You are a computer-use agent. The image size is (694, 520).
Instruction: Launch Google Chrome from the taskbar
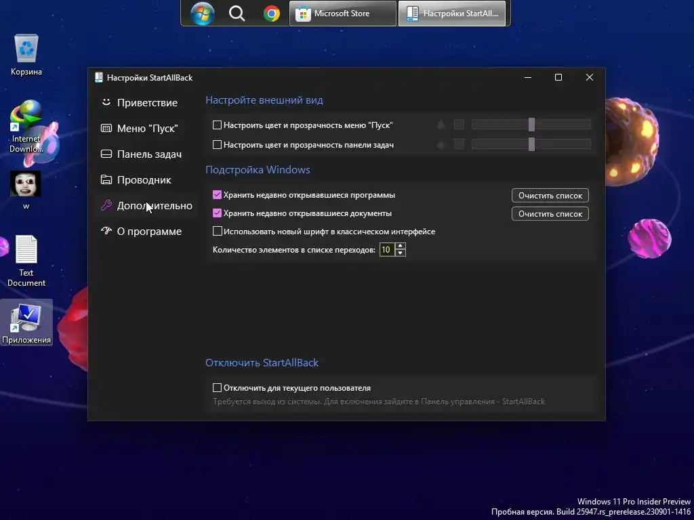point(271,14)
